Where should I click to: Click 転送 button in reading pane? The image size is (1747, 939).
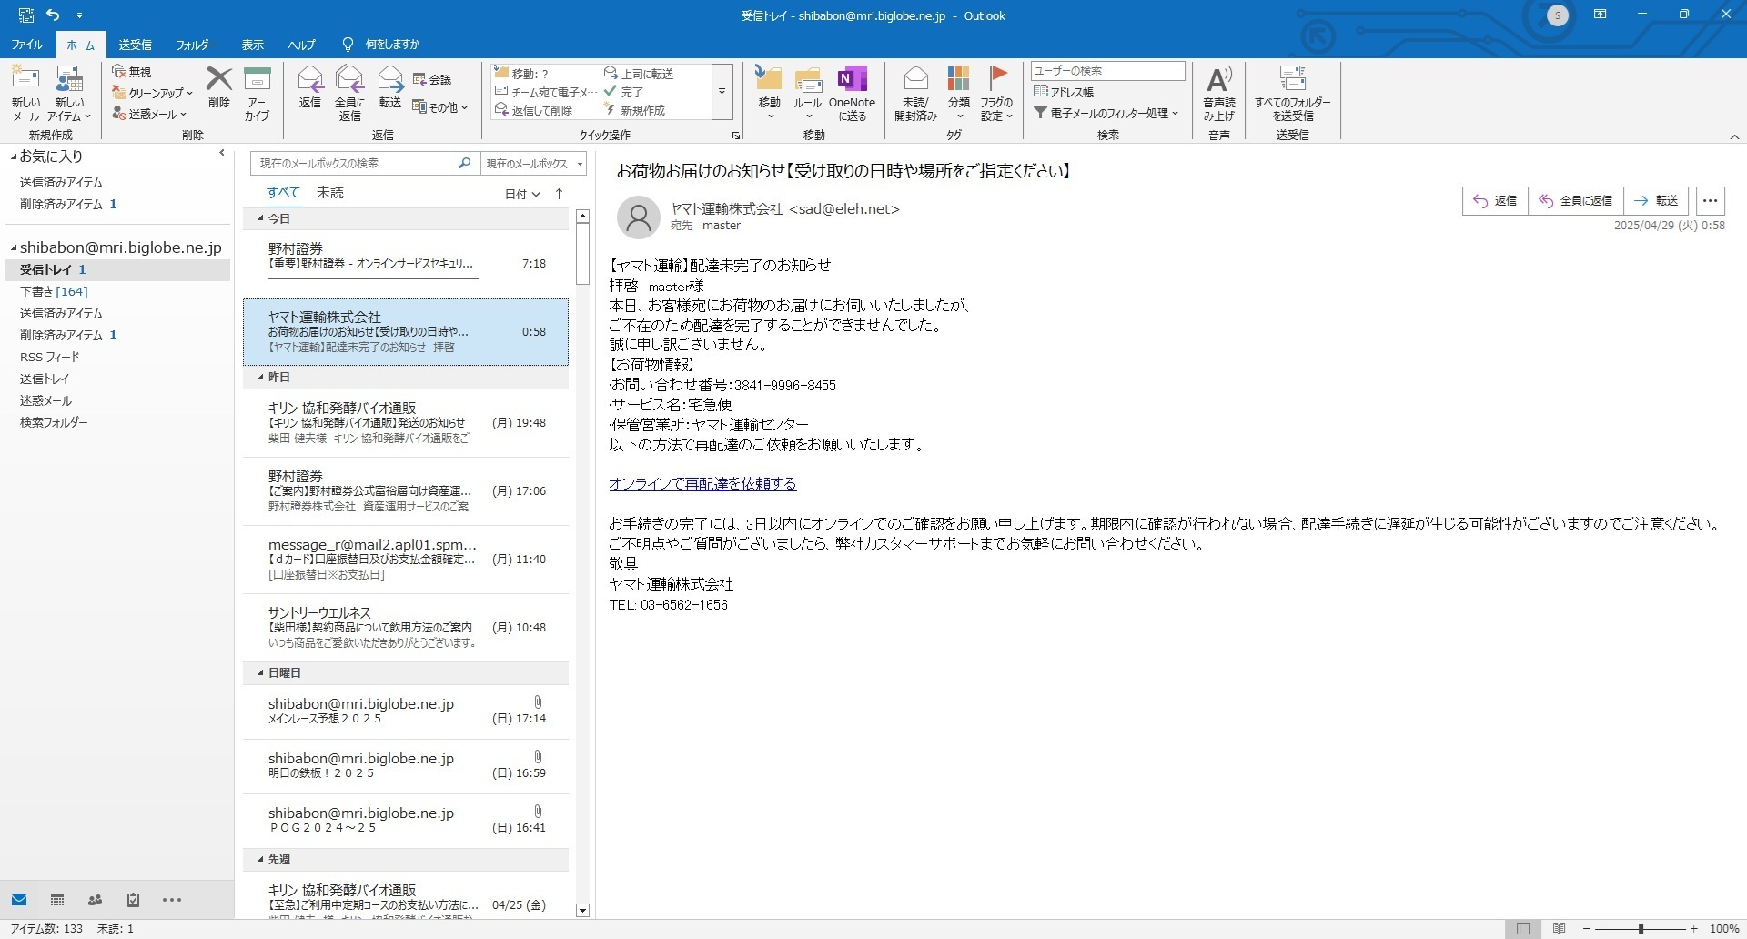(1656, 201)
